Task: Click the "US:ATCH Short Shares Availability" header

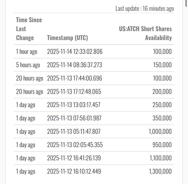Action: coord(145,33)
